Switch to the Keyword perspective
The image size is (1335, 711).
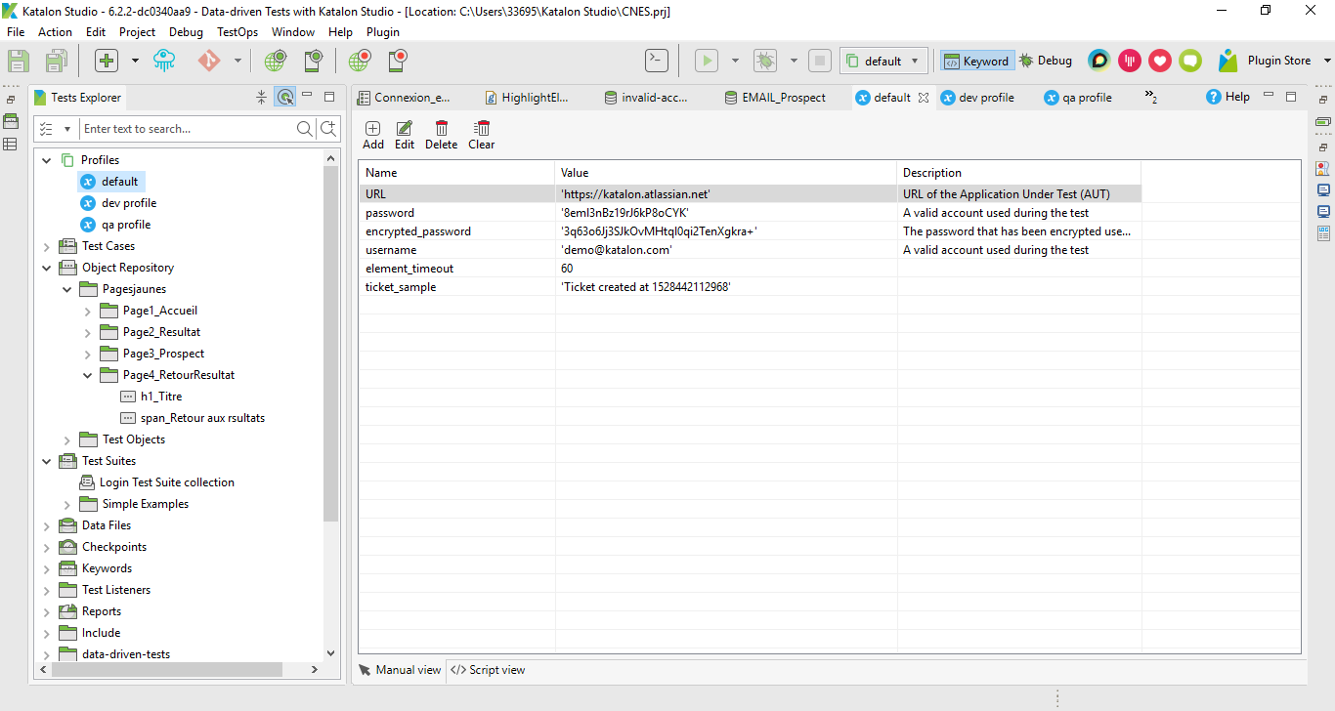coord(977,61)
